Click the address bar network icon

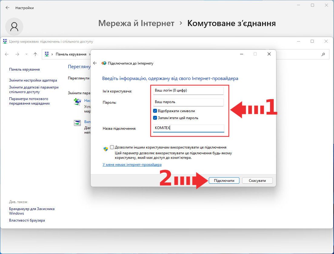47,54
